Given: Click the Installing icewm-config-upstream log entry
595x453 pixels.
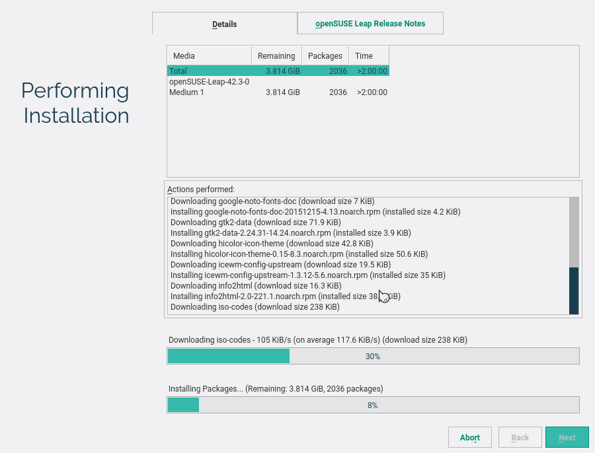Looking at the screenshot, I should pos(307,275).
